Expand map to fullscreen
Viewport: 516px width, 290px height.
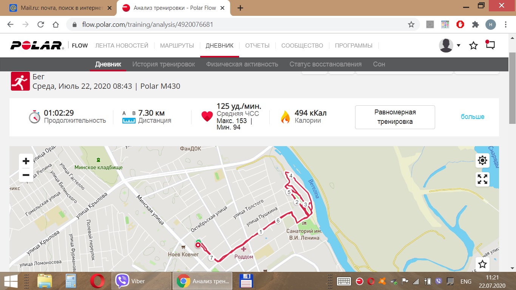(x=482, y=179)
